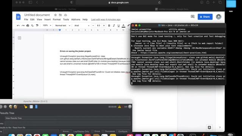Screen dimensions: 242x136
Task: Open the Insert menu
Action: (x=47, y=20)
